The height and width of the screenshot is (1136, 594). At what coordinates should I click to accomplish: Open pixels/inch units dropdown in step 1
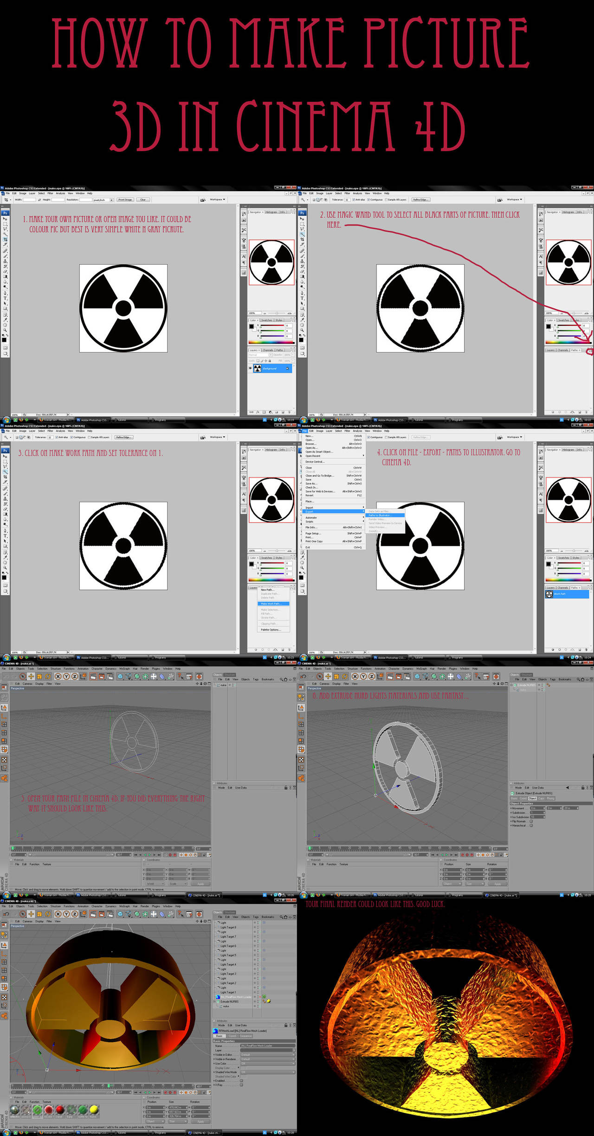(x=111, y=200)
